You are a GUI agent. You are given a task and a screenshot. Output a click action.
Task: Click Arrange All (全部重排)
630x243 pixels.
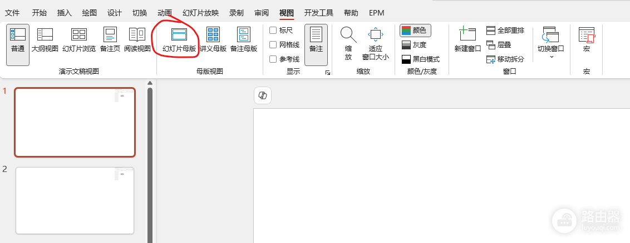tap(505, 31)
